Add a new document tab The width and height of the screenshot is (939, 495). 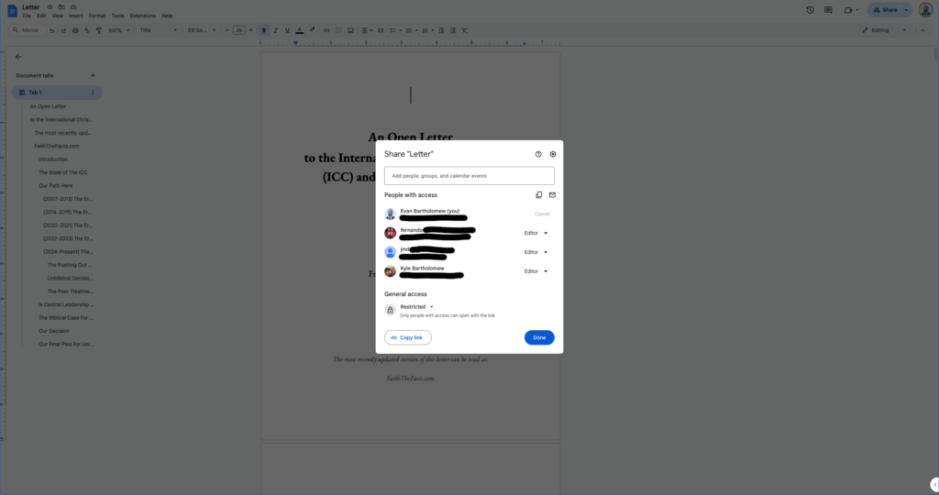[x=92, y=75]
